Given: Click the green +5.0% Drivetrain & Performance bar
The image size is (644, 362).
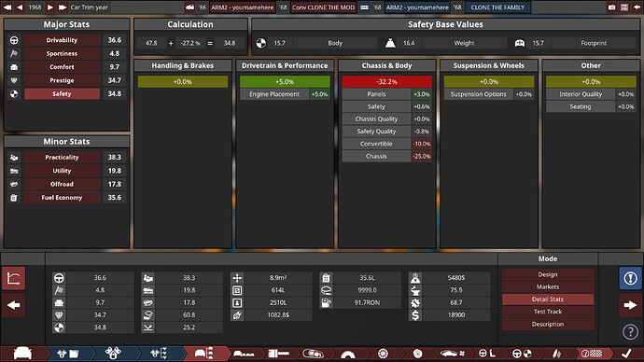Looking at the screenshot, I should [x=285, y=82].
